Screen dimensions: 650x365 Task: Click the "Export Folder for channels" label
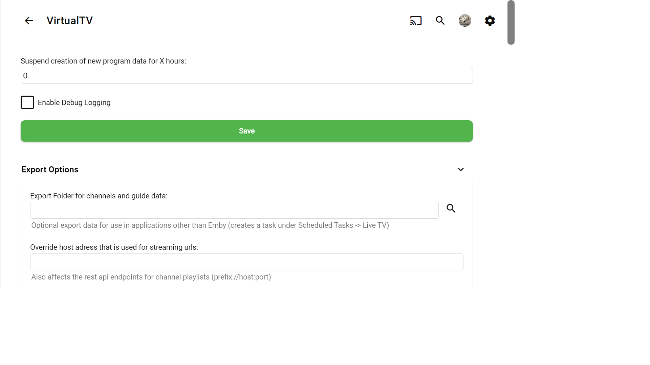pos(99,196)
